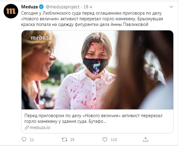Image resolution: width=179 pixels, height=146 pixels.
Task: Share the tweet via upload icon
Action: pyautogui.click(x=145, y=139)
